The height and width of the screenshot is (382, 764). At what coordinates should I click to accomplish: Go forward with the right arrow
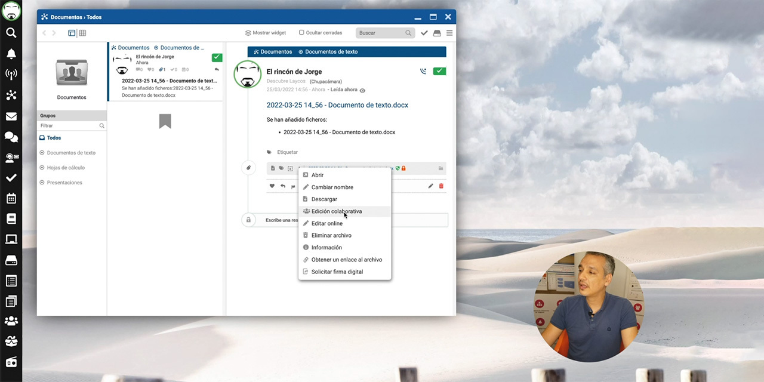point(54,33)
